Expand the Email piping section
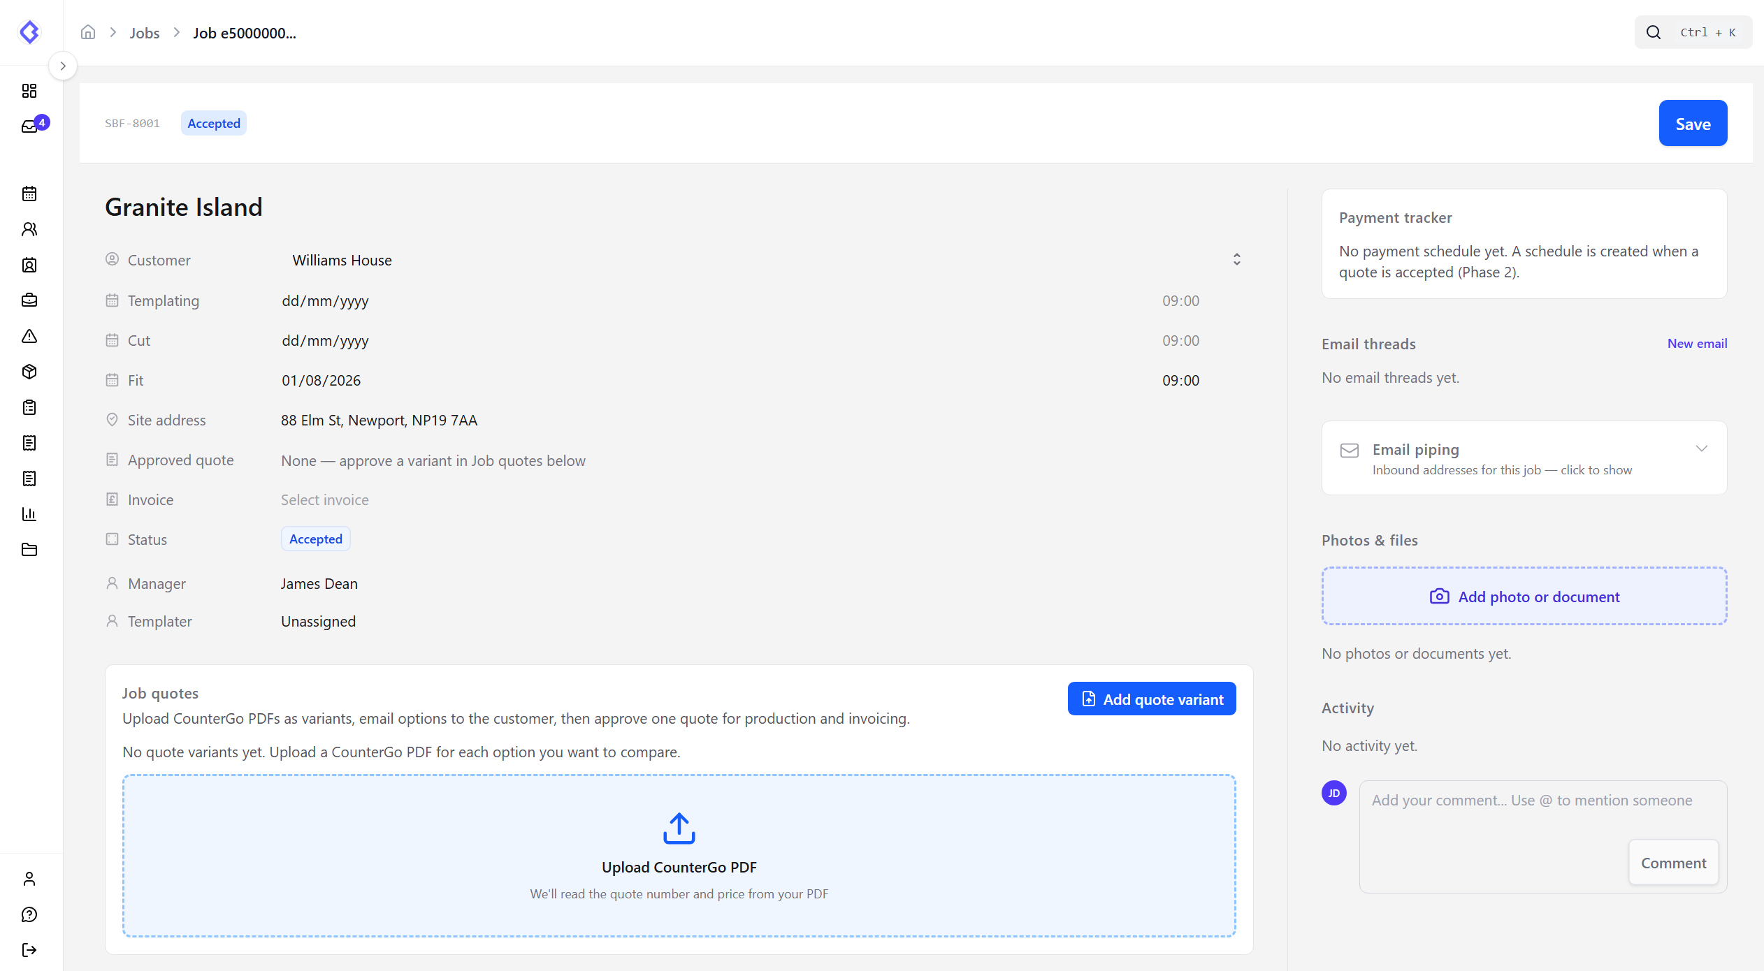The width and height of the screenshot is (1764, 971). click(x=1524, y=458)
